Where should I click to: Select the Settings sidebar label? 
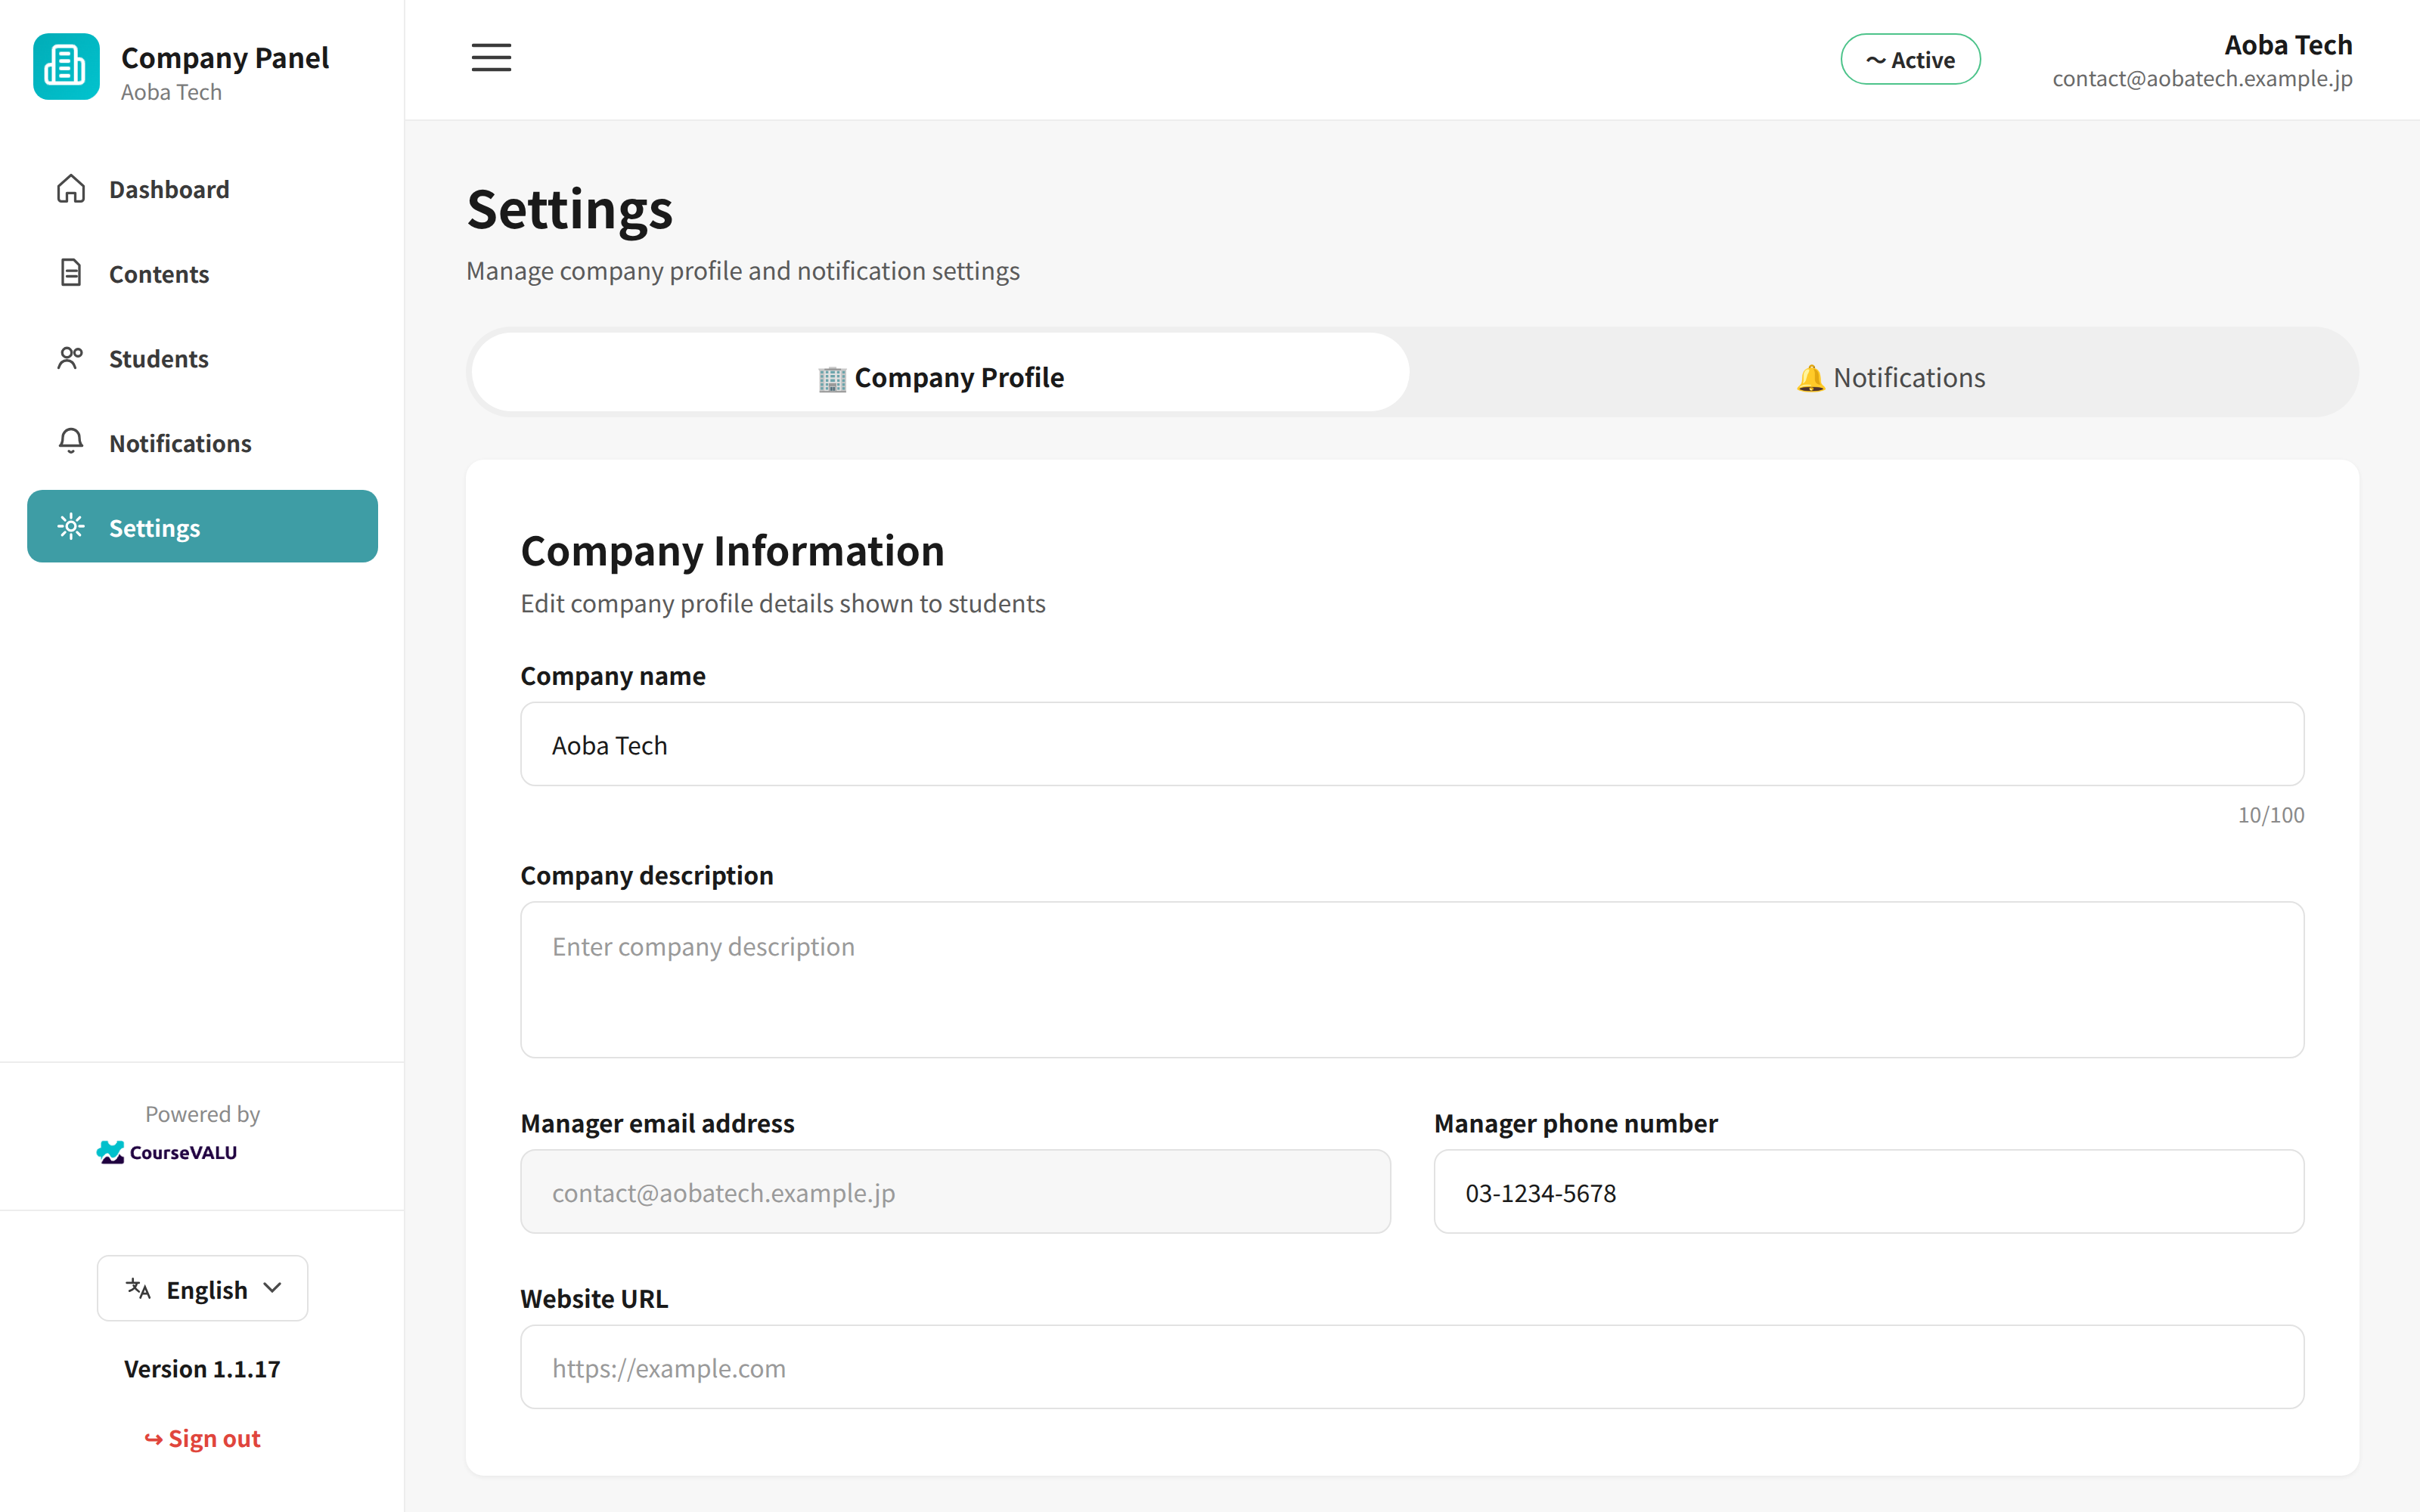click(x=154, y=528)
